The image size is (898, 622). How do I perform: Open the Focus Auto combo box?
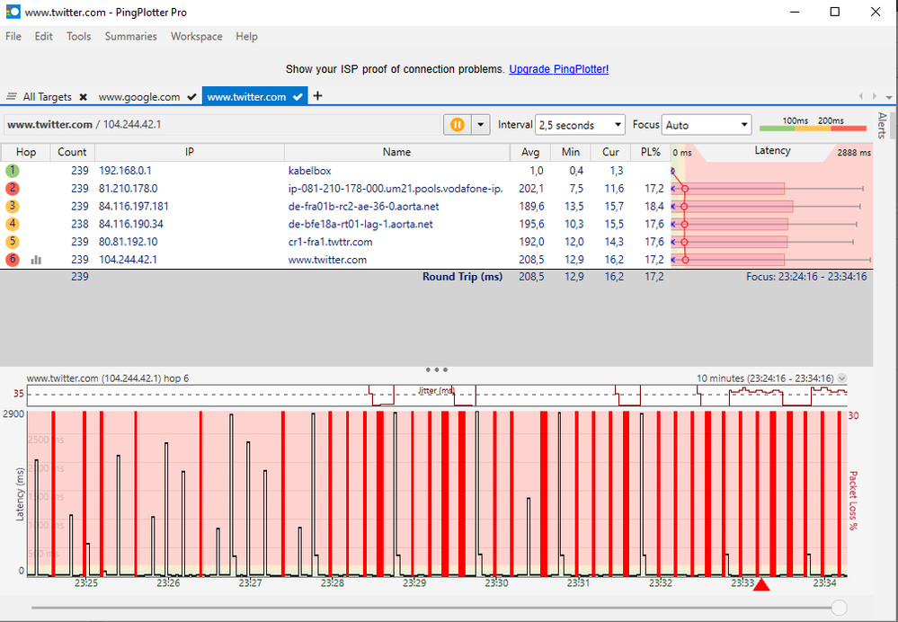click(x=707, y=125)
